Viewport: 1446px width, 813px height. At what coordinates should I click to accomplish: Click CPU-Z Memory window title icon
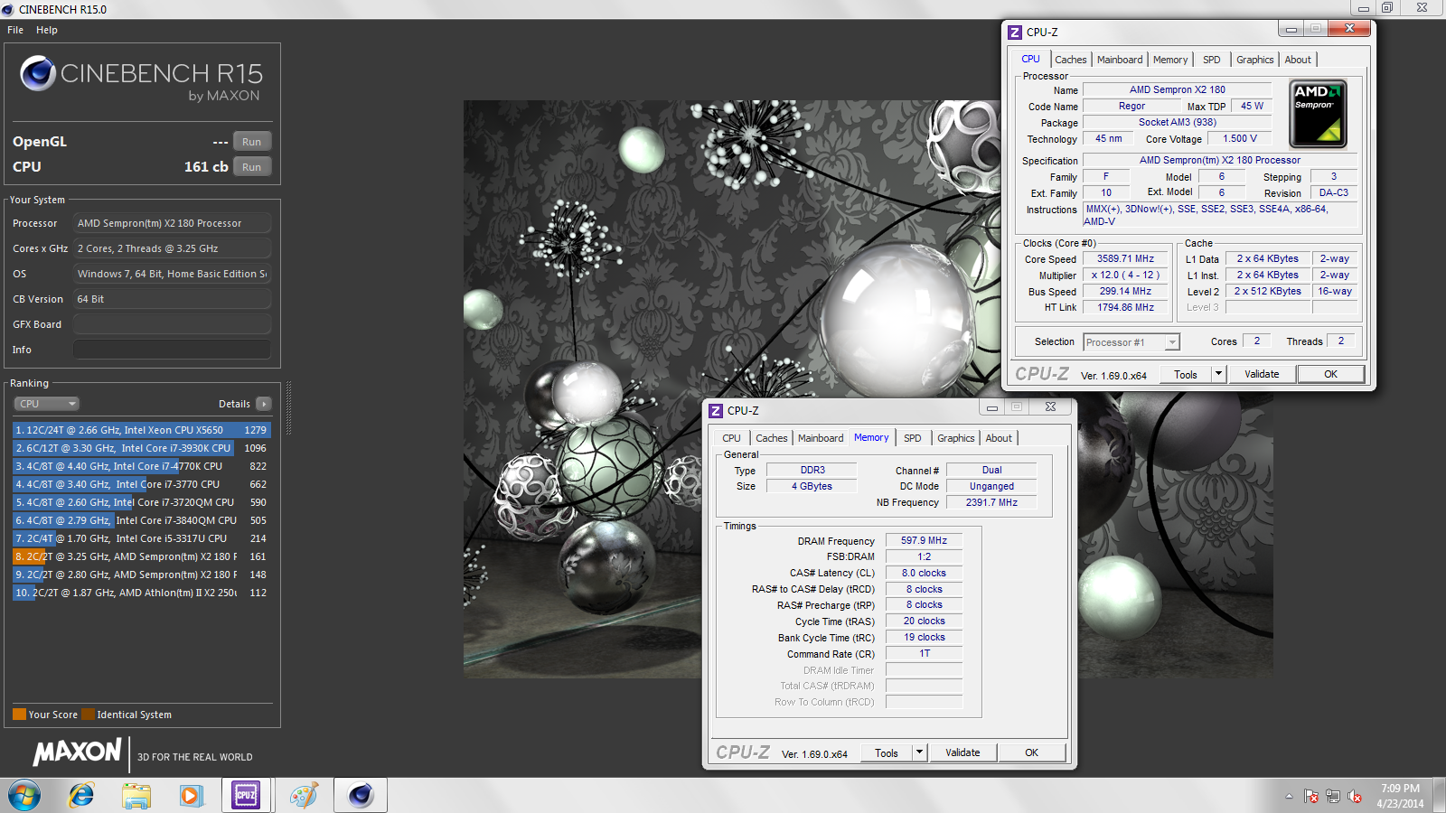coord(716,410)
